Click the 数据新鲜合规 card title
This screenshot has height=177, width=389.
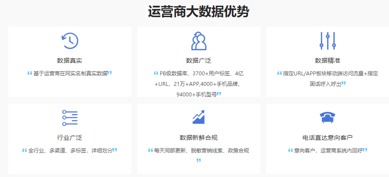(198, 138)
